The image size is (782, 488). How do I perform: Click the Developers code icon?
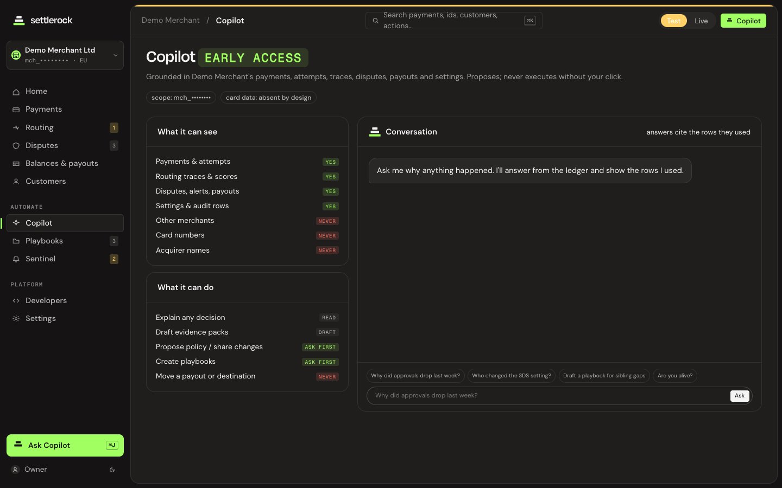tap(16, 301)
